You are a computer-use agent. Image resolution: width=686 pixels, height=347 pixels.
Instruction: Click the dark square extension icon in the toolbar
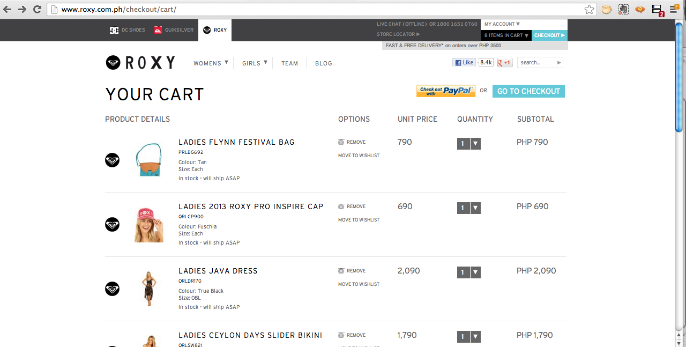(623, 9)
